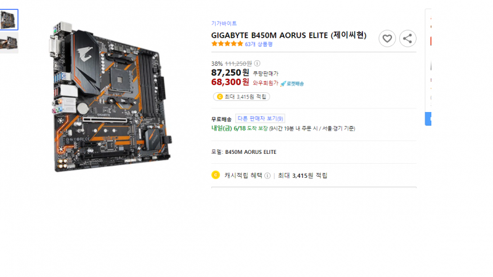The width and height of the screenshot is (493, 277).
Task: Click the 최대 3,415원 적립 pill badge
Action: click(x=242, y=97)
